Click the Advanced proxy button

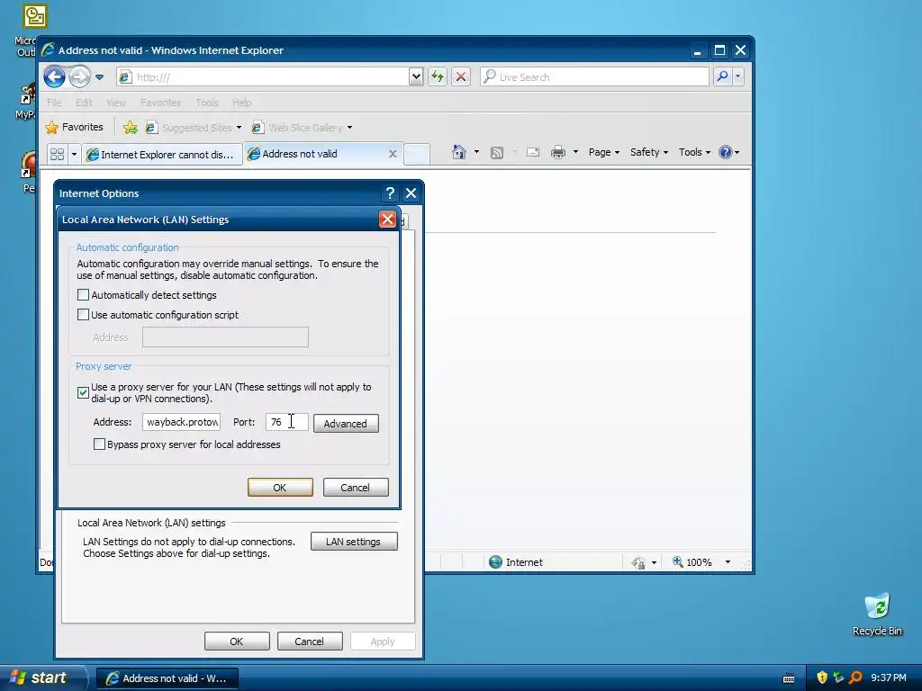346,424
